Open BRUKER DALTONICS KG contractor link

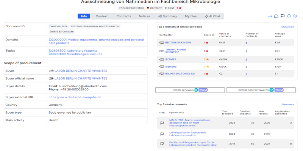pyautogui.click(x=180, y=74)
